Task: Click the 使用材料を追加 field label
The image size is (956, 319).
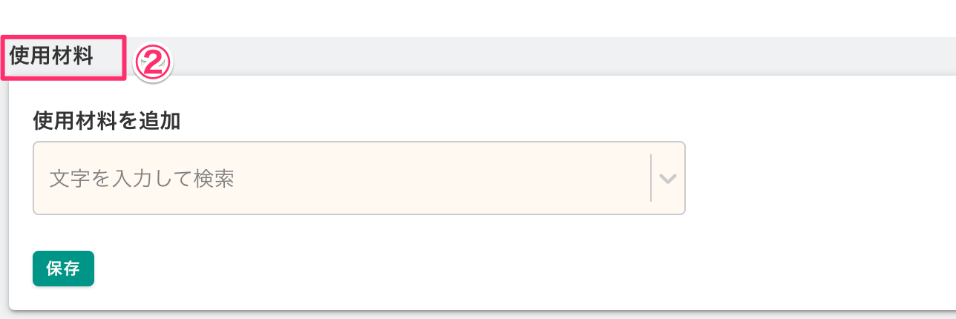Action: (107, 121)
